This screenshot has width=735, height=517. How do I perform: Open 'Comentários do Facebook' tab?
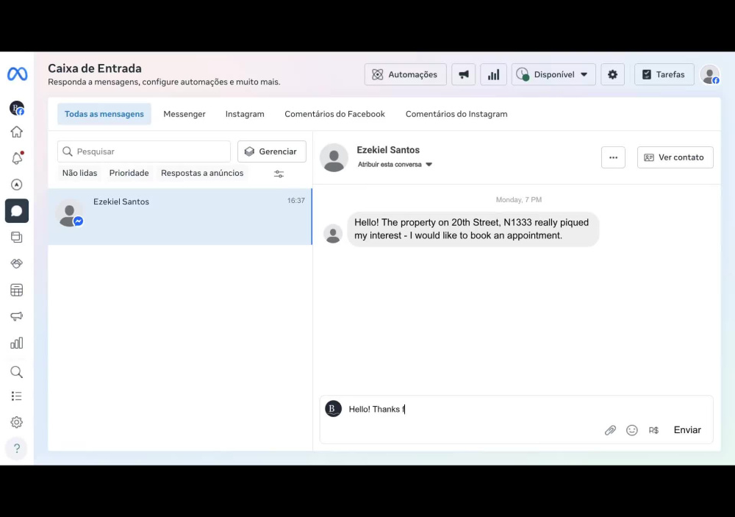pos(334,114)
